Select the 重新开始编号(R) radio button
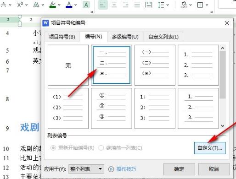Screen dimensions: 236x179 point(53,148)
